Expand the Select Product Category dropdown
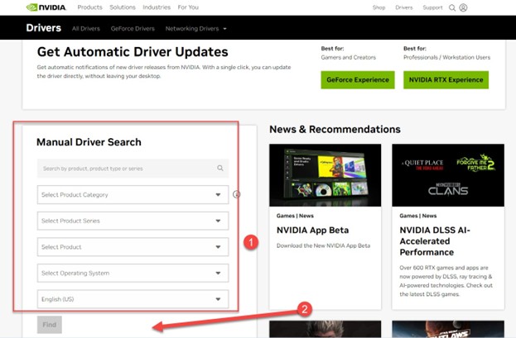Viewport: 516px width, 338px height. click(133, 195)
